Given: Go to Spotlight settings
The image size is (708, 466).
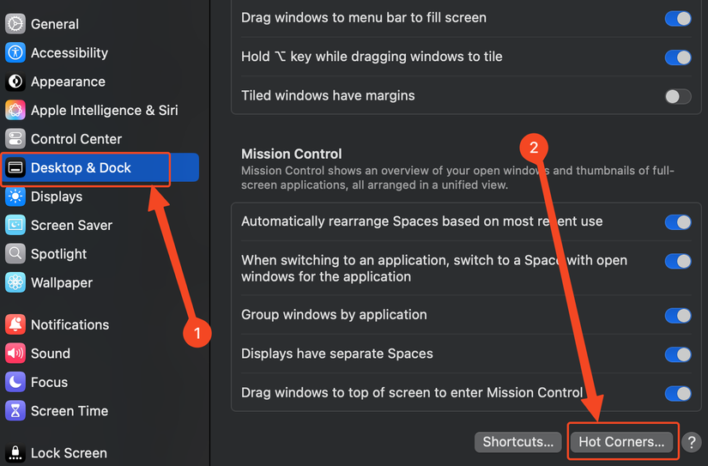Looking at the screenshot, I should click(100, 254).
